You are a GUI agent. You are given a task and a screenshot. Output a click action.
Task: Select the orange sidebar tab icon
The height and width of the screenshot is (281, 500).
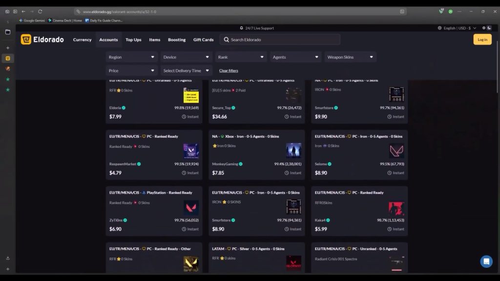[x=8, y=69]
